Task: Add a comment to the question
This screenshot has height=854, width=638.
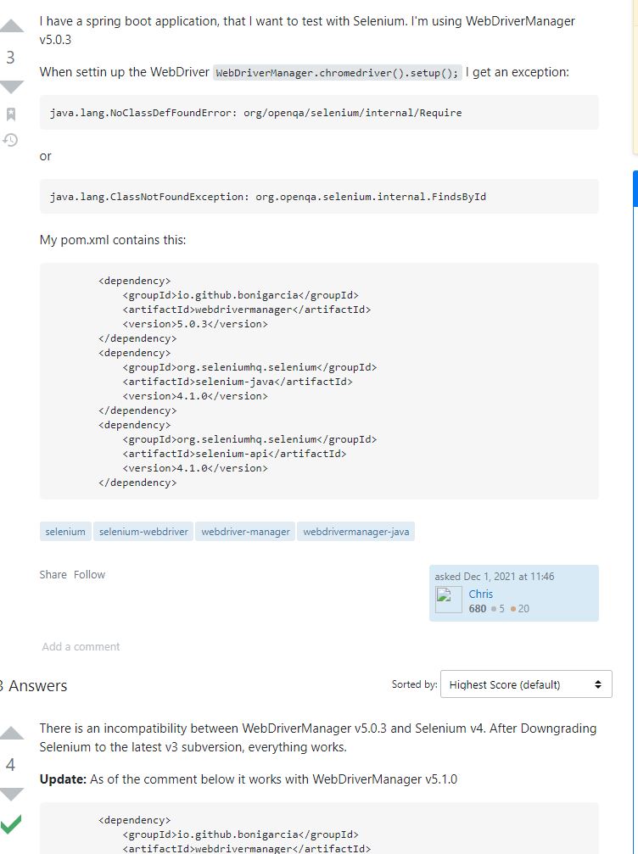Action: click(81, 646)
